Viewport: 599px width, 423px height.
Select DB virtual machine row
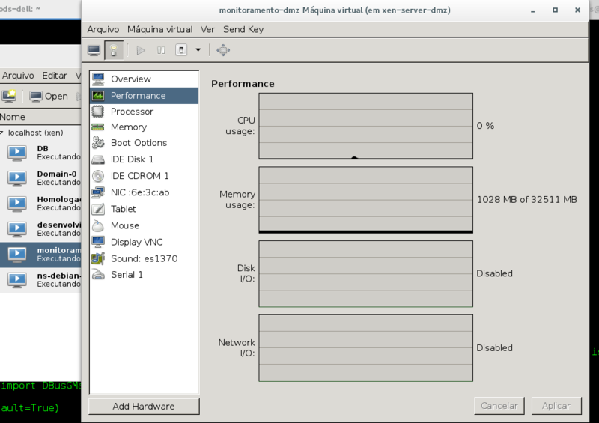click(x=40, y=153)
